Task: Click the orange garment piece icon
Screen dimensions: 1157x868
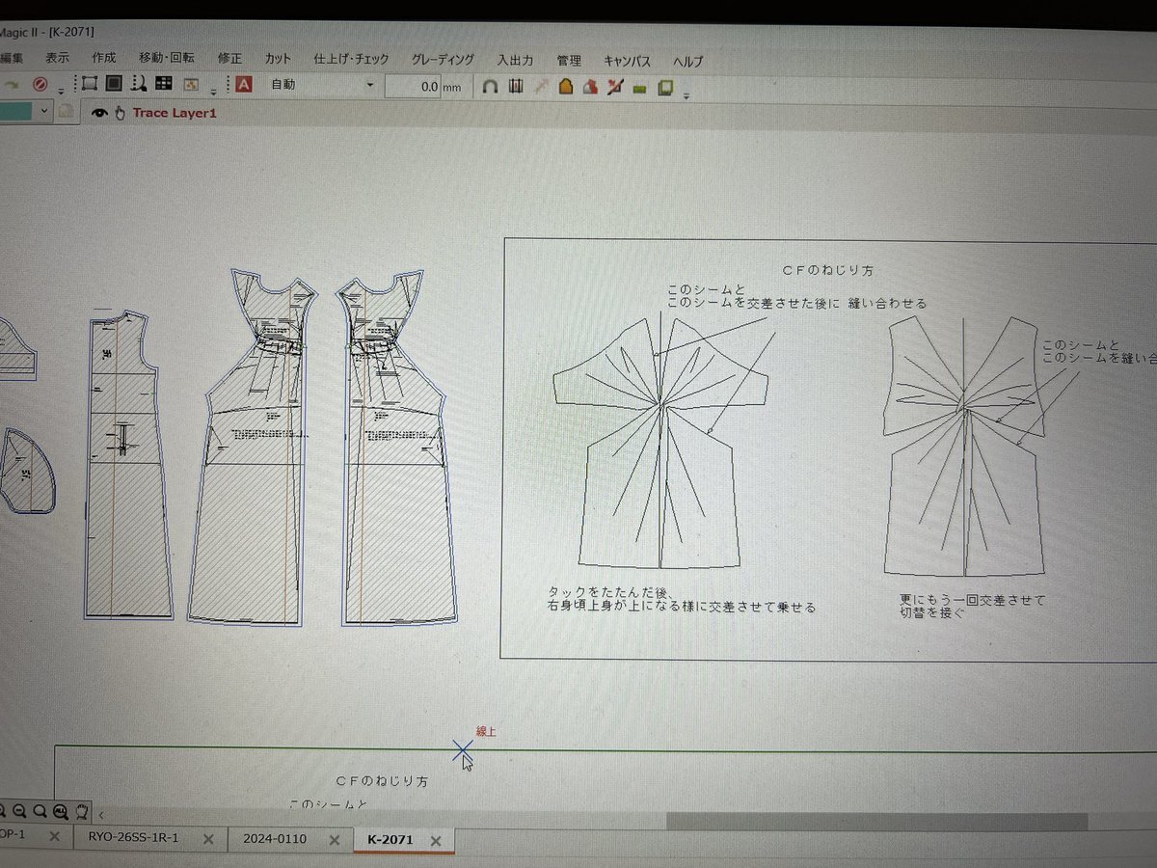Action: pos(566,87)
